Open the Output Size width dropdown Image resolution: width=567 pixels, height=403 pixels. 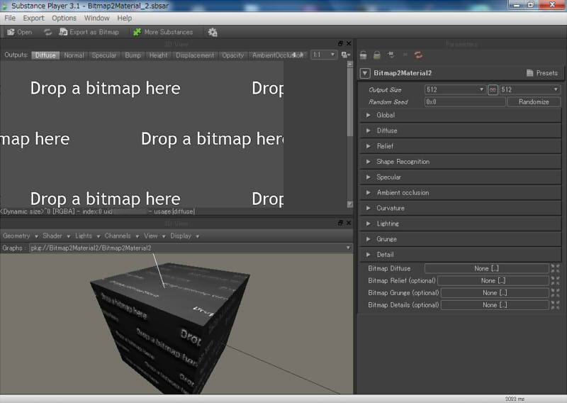coord(455,90)
